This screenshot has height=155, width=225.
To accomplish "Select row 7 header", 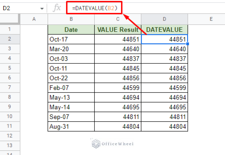I will tap(9, 88).
